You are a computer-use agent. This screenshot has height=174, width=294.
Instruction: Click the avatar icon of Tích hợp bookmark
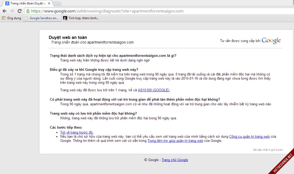coord(65,18)
